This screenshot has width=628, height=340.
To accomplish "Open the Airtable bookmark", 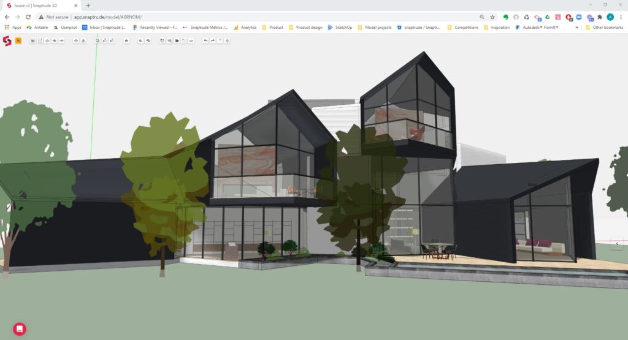I will point(37,27).
